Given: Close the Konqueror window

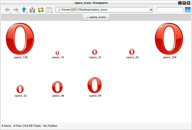Looking at the screenshot, I should tap(188, 3).
